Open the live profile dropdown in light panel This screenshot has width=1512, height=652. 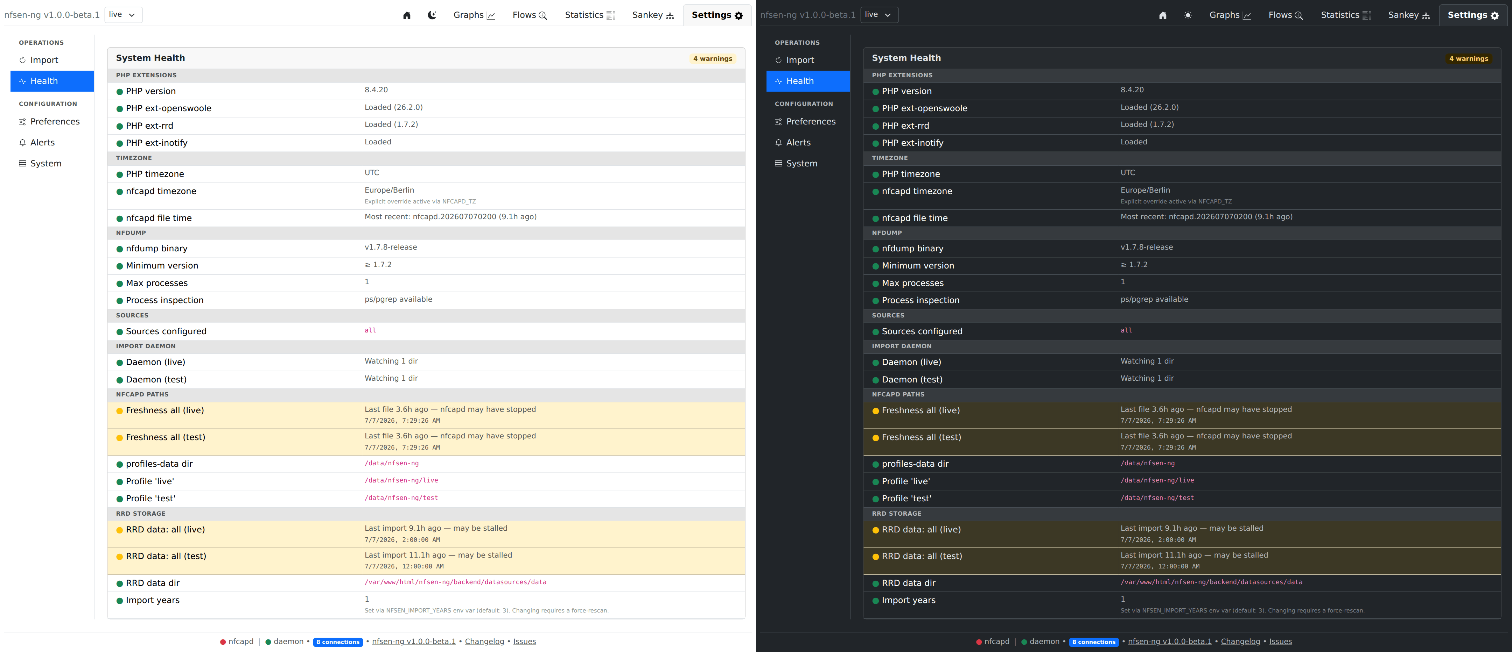click(123, 15)
